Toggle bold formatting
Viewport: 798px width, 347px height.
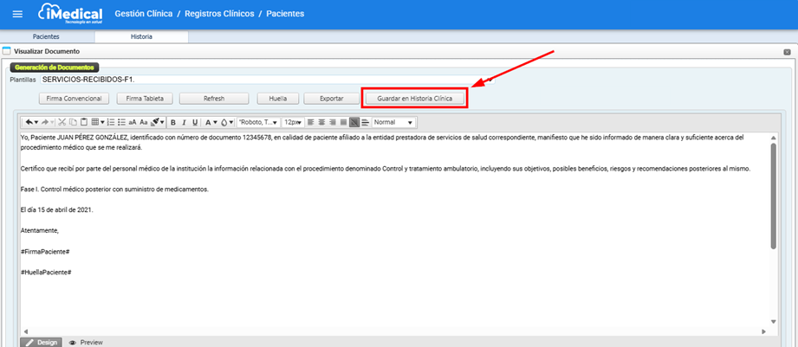tap(172, 122)
